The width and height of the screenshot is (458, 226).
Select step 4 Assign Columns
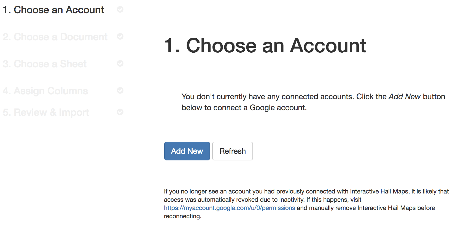tap(45, 91)
